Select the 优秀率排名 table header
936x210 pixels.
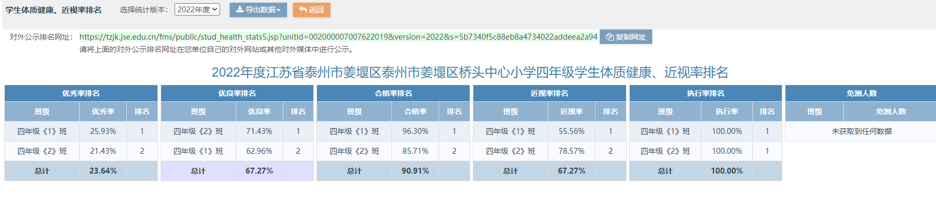click(x=81, y=93)
